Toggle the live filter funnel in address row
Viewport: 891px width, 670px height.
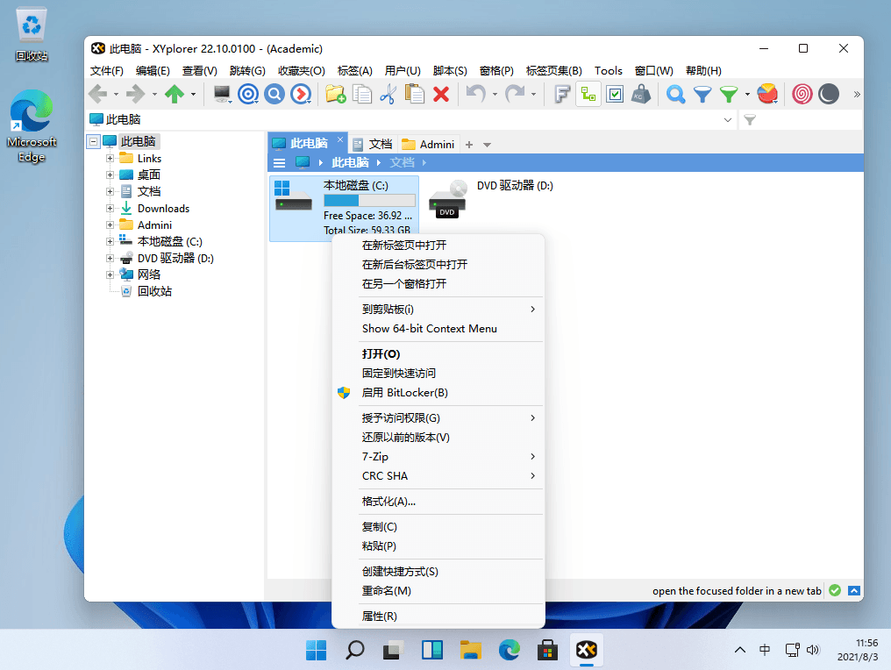[x=750, y=120]
